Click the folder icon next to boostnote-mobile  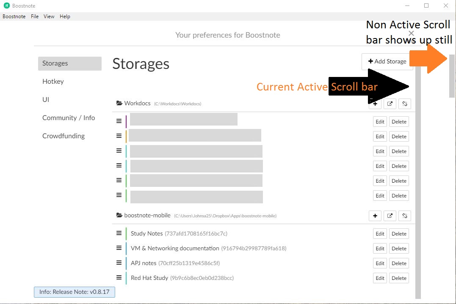(119, 215)
